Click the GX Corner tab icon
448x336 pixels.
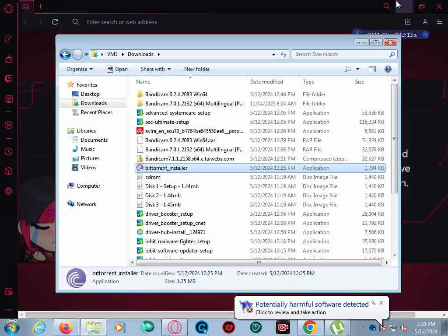26,6
